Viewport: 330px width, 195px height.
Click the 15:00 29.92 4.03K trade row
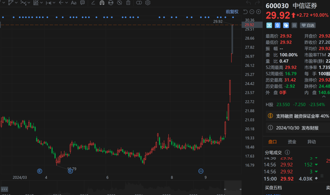point(291,179)
